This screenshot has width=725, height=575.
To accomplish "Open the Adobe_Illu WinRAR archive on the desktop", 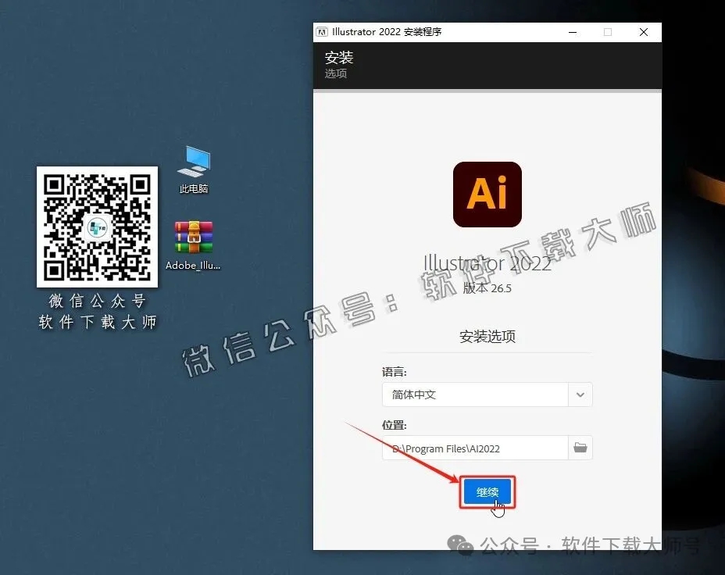I will tap(192, 236).
